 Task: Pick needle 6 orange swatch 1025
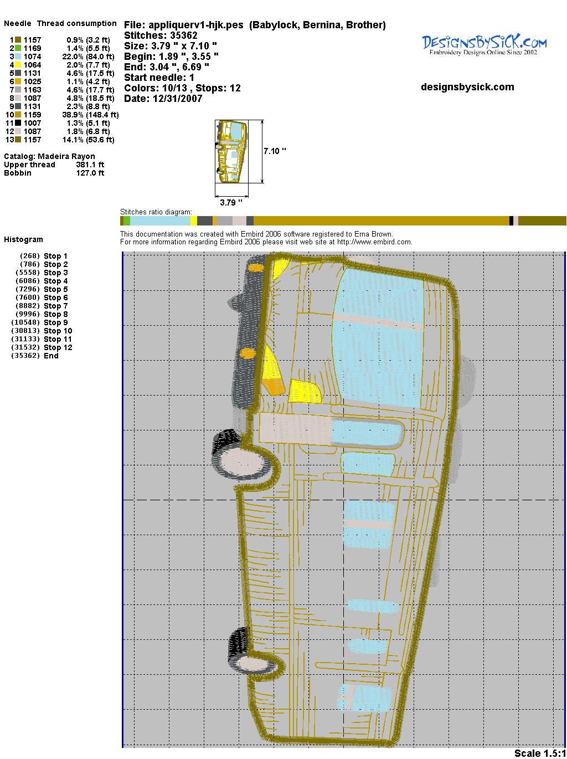pyautogui.click(x=18, y=81)
